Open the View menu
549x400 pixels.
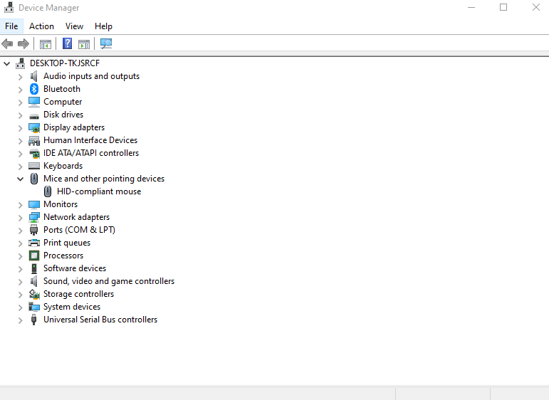74,26
